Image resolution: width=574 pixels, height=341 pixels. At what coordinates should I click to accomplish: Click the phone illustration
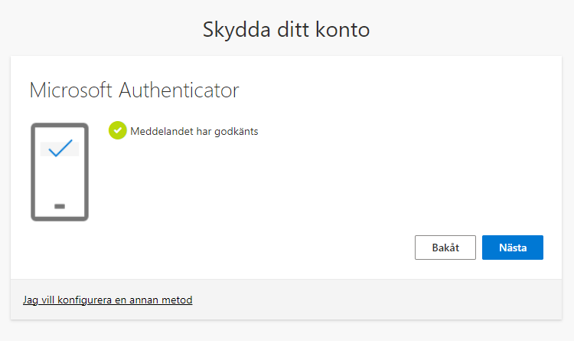coord(60,171)
